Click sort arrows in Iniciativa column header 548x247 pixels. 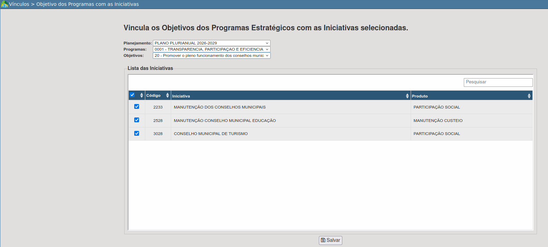(407, 96)
